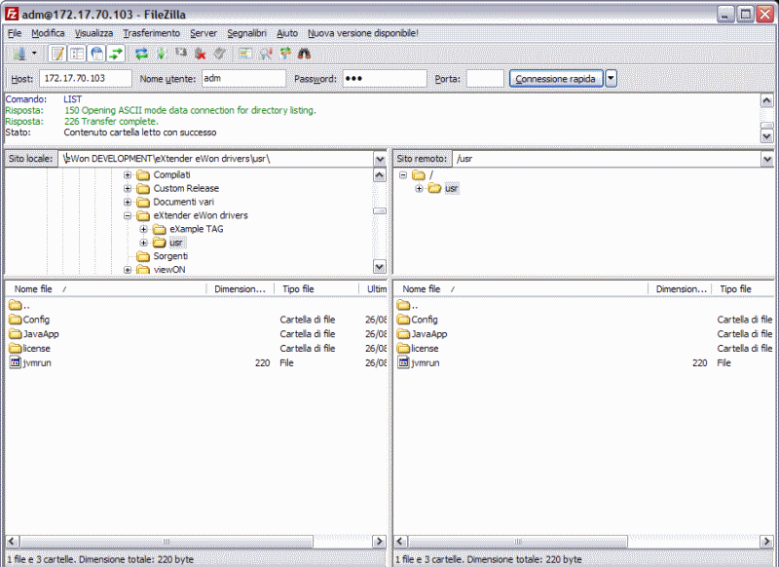Click the Sito locale path field
Viewport: 779px width, 567px height.
216,159
